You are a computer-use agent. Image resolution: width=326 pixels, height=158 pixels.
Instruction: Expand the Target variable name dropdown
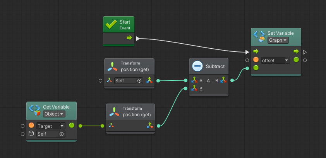point(62,126)
